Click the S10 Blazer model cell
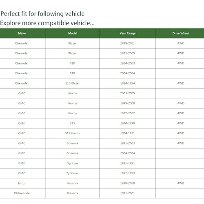The image size is (204, 204). (x=73, y=83)
